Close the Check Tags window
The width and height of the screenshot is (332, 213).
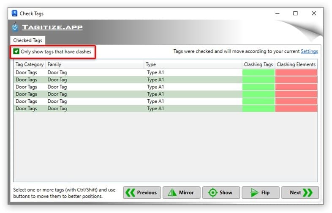(x=314, y=13)
